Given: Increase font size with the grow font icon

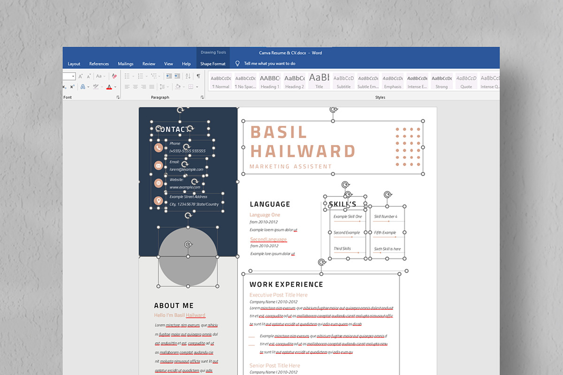Looking at the screenshot, I should [x=81, y=76].
